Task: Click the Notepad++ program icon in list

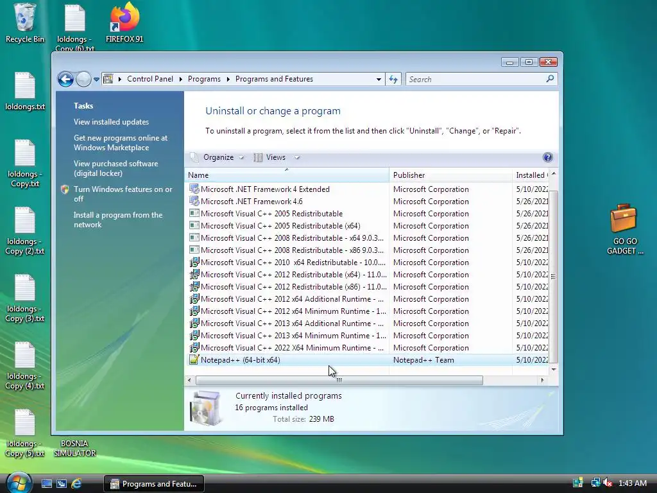Action: (194, 359)
